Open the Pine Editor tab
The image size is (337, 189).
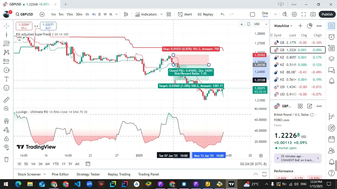pyautogui.click(x=60, y=174)
